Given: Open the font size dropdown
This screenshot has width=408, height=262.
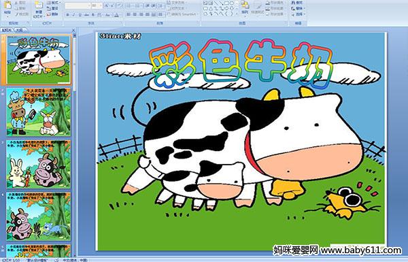Looking at the screenshot, I should (97, 5).
